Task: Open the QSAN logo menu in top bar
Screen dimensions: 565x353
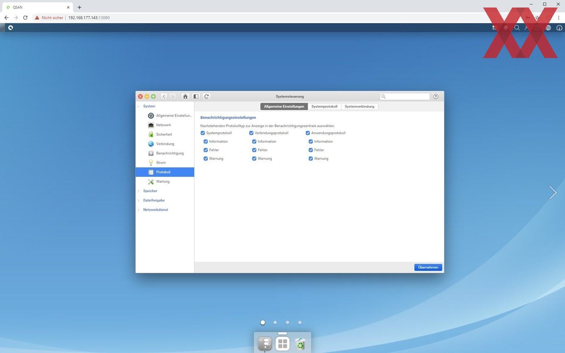Action: pos(10,27)
